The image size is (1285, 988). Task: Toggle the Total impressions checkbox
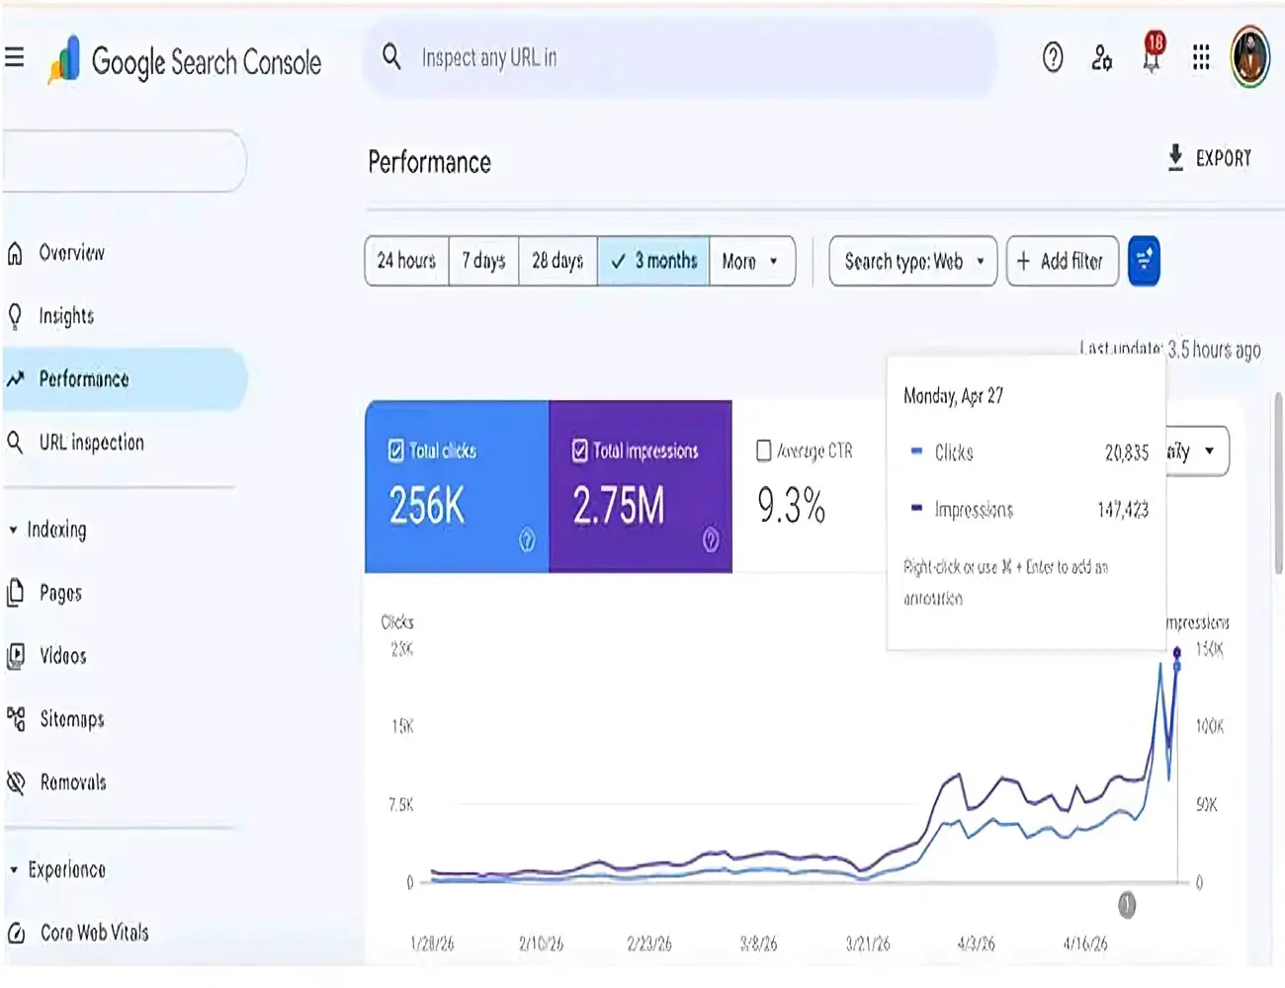580,451
